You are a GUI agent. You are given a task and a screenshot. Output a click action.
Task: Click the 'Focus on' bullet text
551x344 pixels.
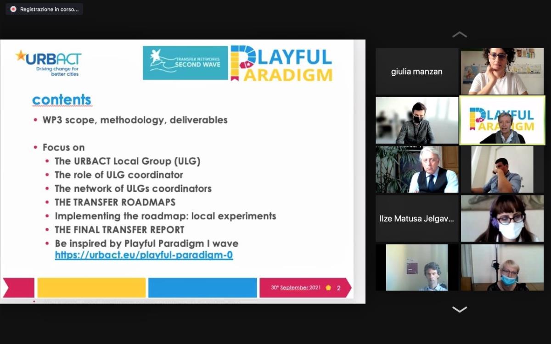[63, 148]
